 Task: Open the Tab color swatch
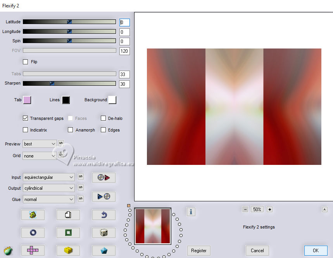coord(27,100)
